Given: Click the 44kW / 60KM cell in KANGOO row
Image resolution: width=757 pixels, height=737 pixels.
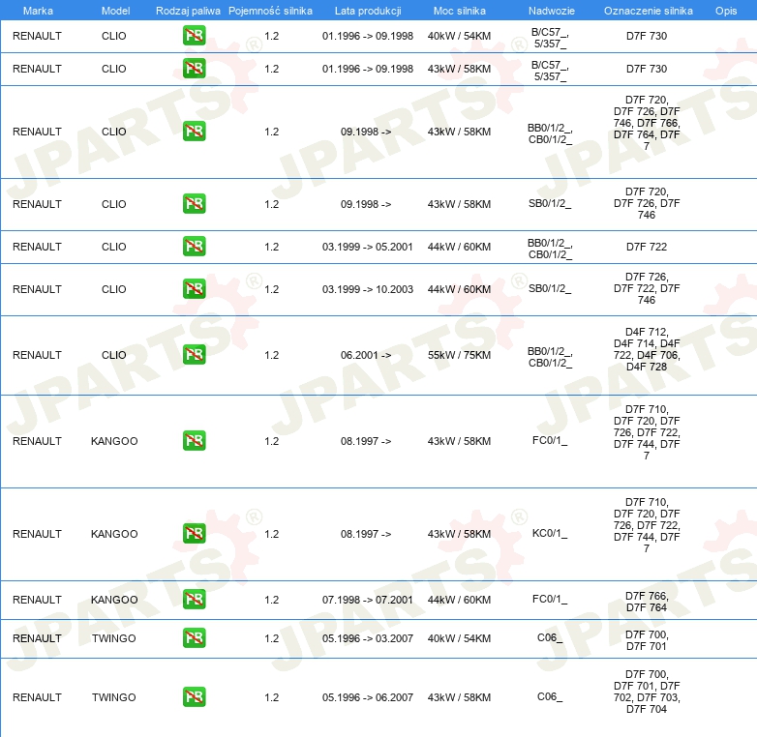Looking at the screenshot, I should click(459, 600).
